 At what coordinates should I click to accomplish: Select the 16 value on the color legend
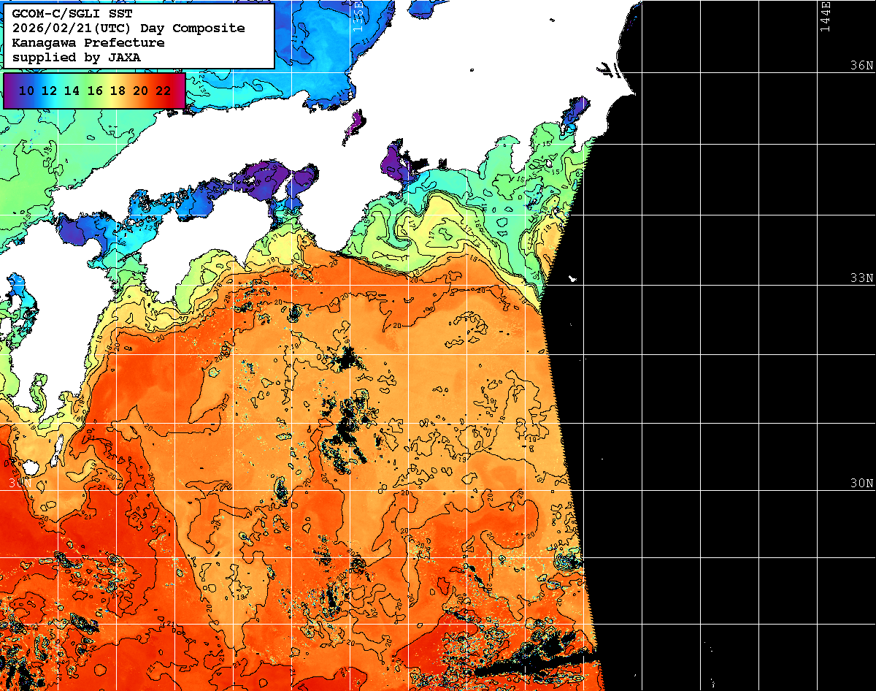tap(95, 91)
